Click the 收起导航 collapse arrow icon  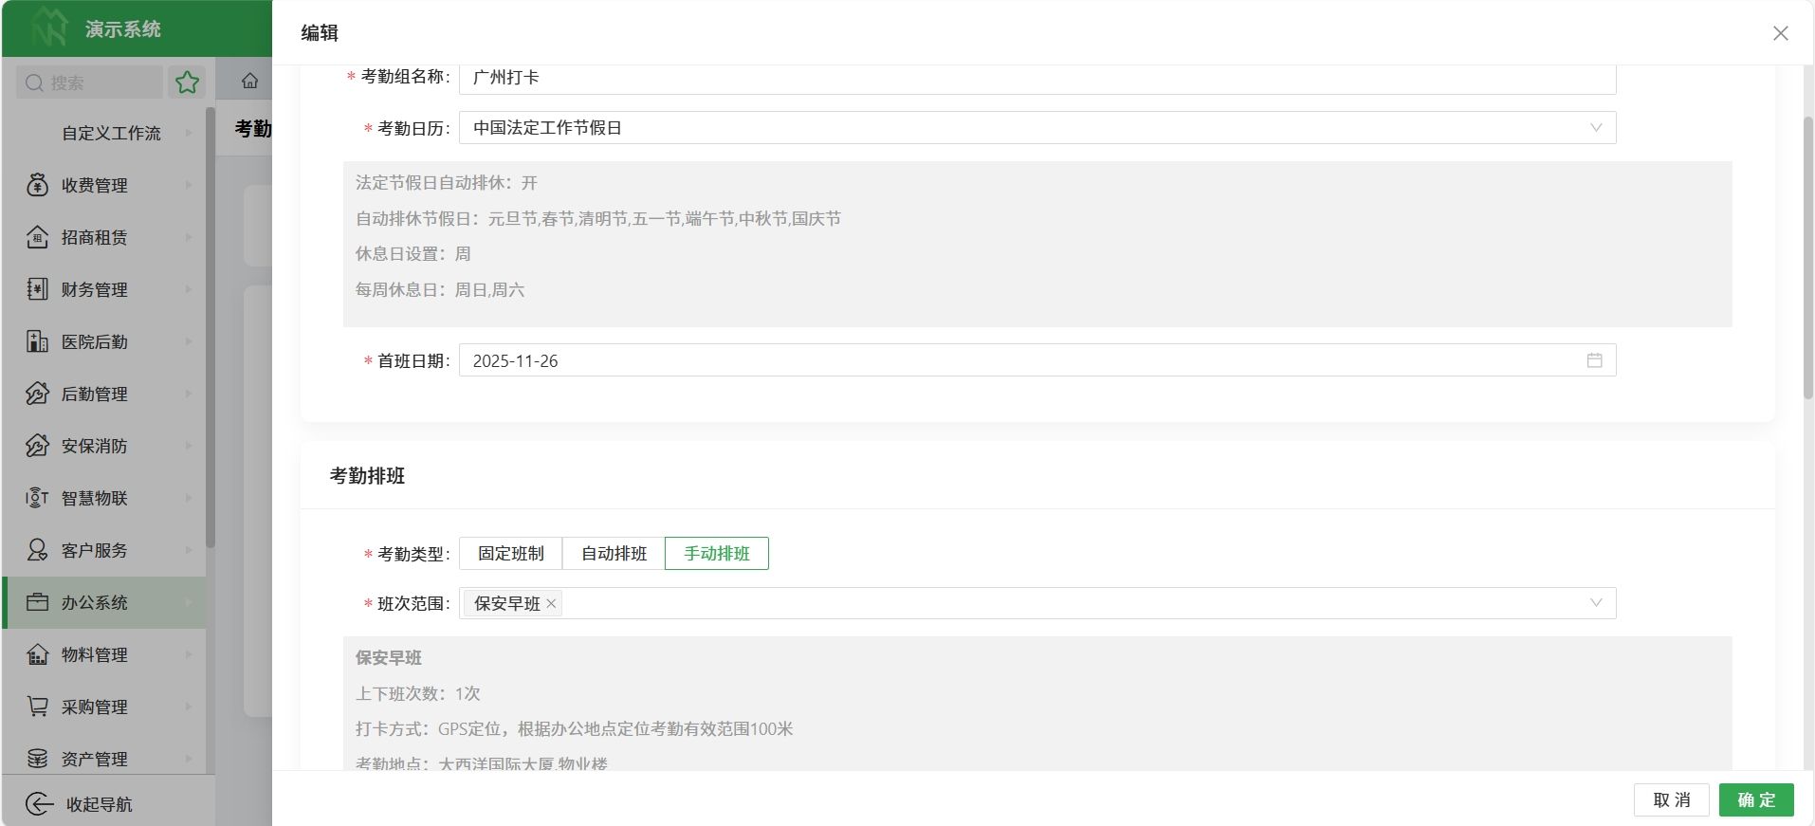39,804
